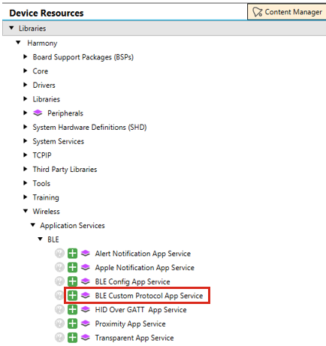Select BLE Custom Protocol App Service item

[x=149, y=296]
